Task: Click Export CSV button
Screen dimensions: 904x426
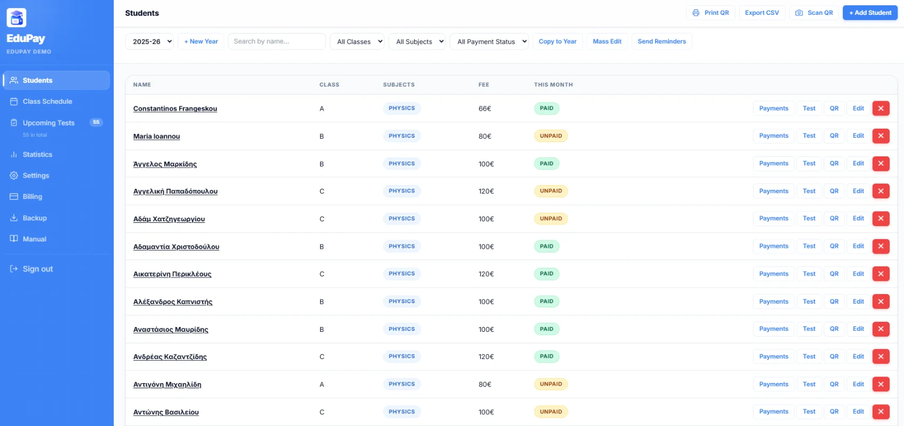Action: coord(762,13)
